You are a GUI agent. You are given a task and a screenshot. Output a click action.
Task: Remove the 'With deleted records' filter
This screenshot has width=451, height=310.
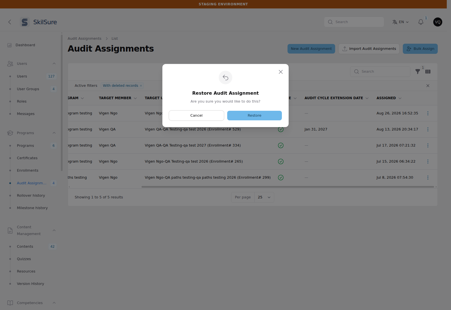pos(141,86)
